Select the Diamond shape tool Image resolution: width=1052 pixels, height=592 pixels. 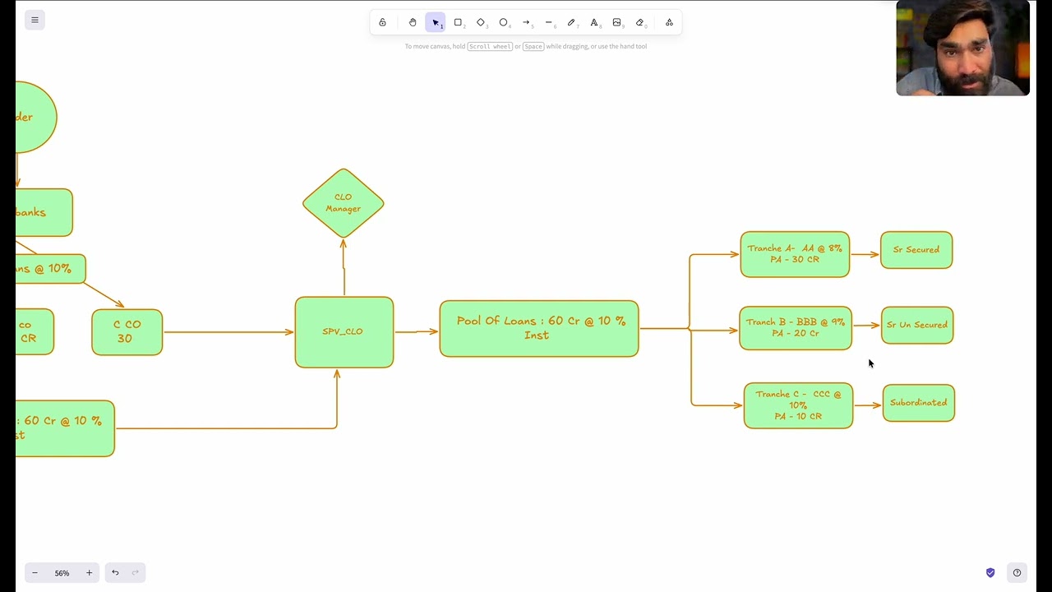(481, 22)
